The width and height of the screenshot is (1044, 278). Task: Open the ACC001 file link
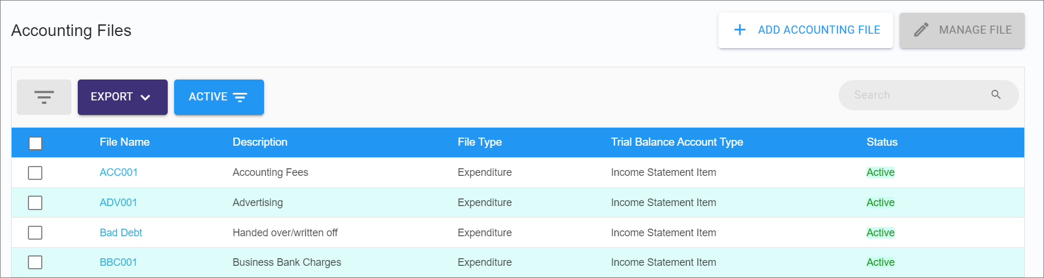point(118,172)
